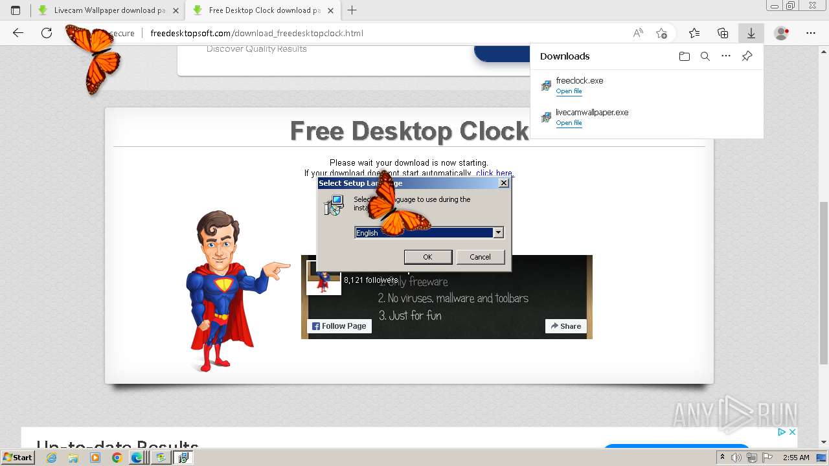
Task: Open Edge Settings and more menu
Action: point(811,33)
